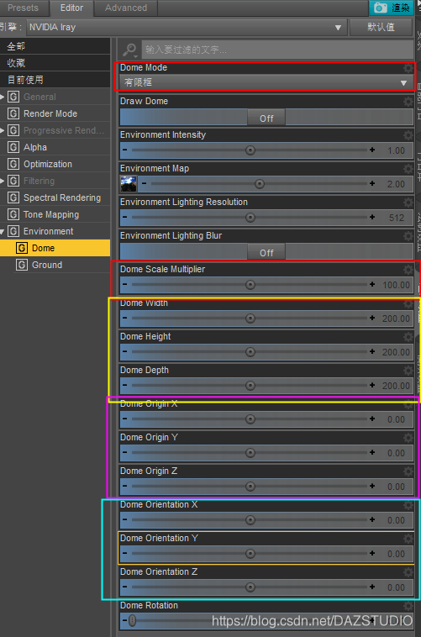The width and height of the screenshot is (421, 637).
Task: Select the 目前使用 filter item
Action: click(x=55, y=80)
